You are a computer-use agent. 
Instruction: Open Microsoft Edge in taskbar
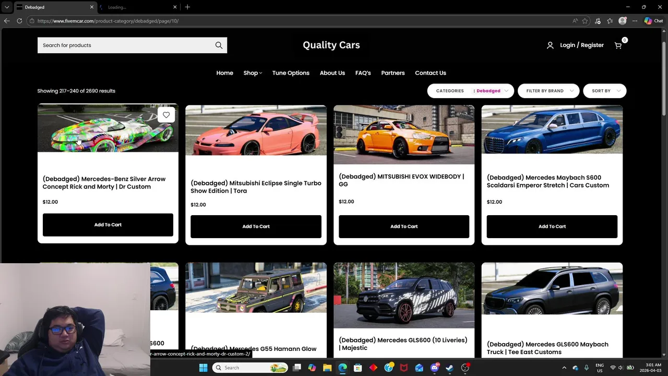pyautogui.click(x=342, y=368)
